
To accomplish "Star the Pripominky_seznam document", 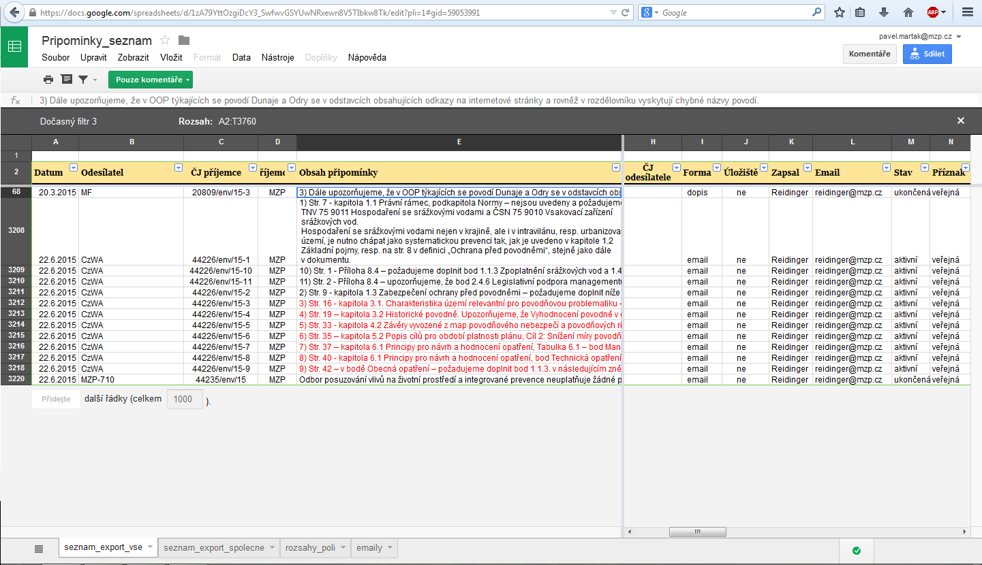I will point(165,40).
